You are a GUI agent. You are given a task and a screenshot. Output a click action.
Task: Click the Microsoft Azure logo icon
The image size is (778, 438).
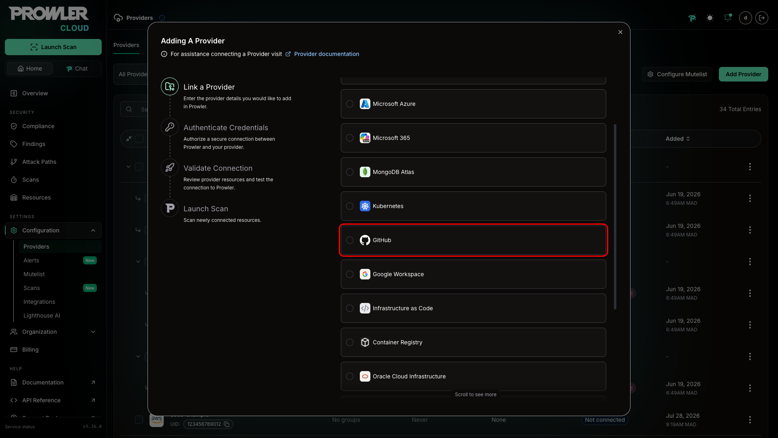coord(365,104)
